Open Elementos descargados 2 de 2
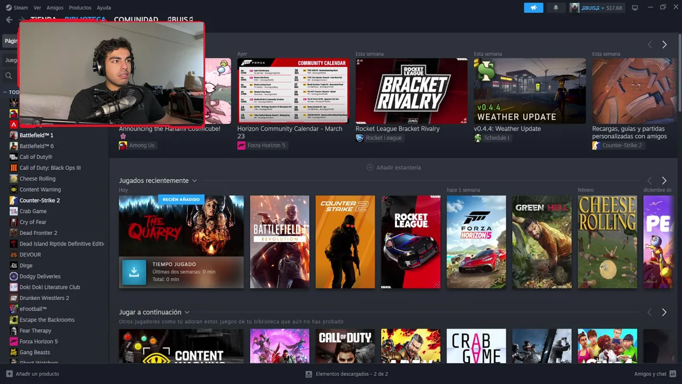This screenshot has width=682, height=384. [x=347, y=374]
